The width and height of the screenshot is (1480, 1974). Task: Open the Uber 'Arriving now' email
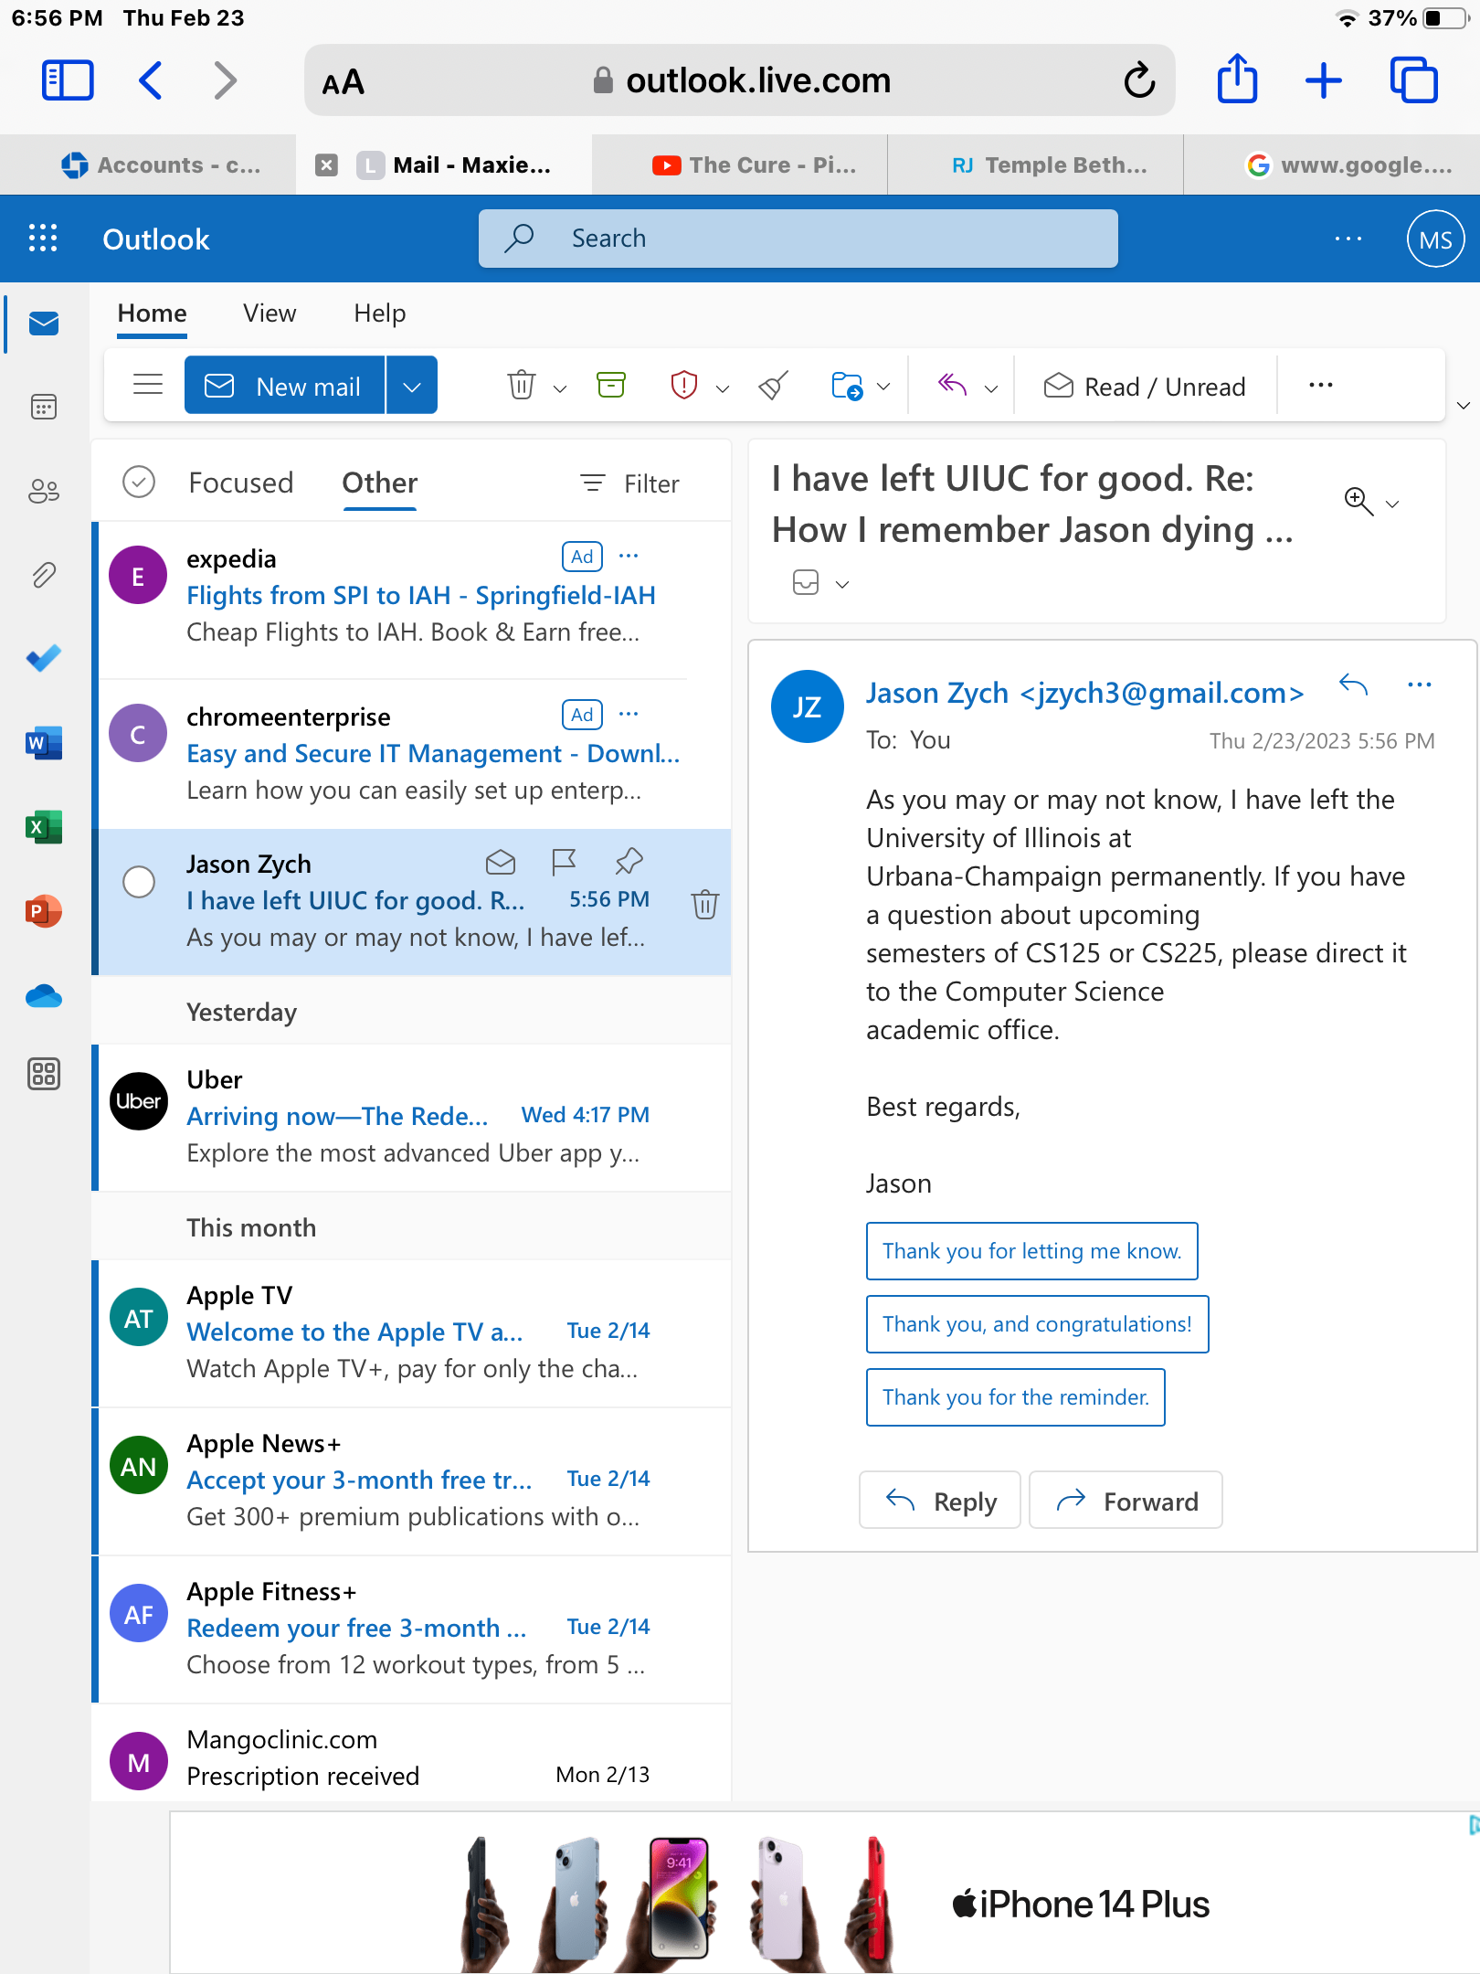click(x=413, y=1117)
